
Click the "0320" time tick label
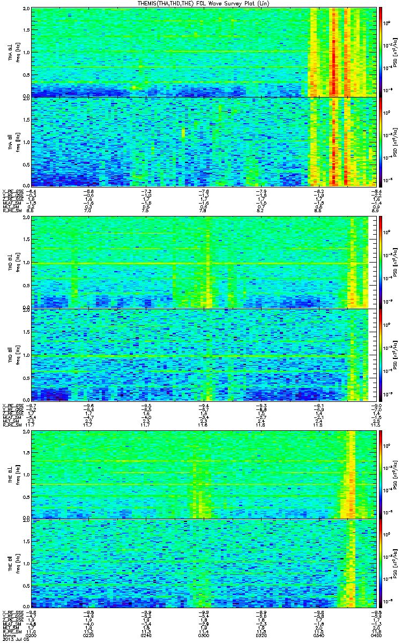click(260, 635)
